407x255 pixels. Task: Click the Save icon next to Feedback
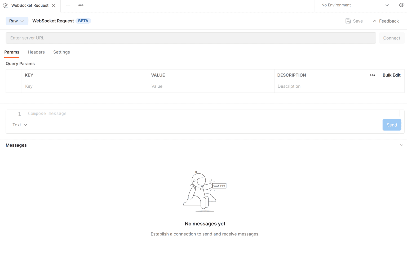(x=348, y=21)
